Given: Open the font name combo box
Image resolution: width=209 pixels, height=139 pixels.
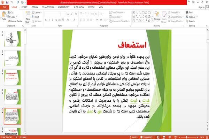Looking at the screenshot, I should click(52, 14).
